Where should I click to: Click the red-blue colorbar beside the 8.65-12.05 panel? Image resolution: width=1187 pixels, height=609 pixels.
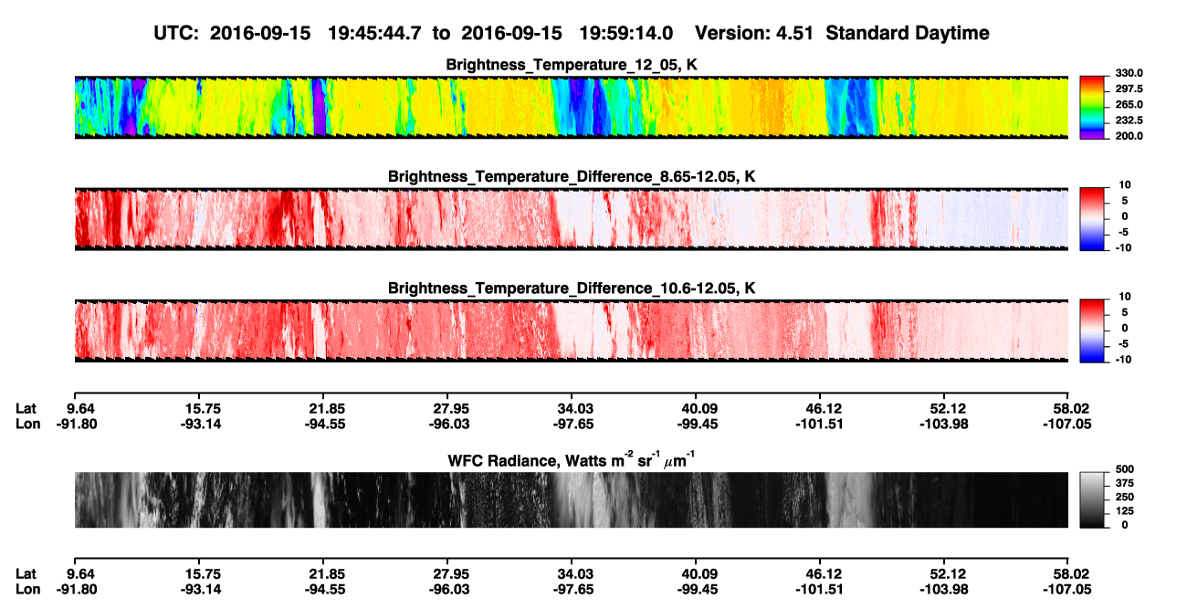(x=1091, y=219)
